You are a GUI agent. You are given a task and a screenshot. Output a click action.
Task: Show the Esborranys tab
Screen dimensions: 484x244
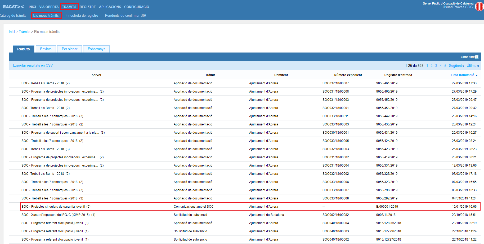point(96,49)
